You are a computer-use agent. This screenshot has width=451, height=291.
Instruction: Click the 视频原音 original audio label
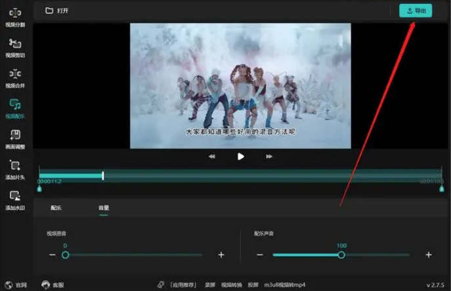56,233
